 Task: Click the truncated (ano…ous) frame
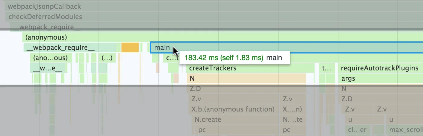[x=50, y=58]
